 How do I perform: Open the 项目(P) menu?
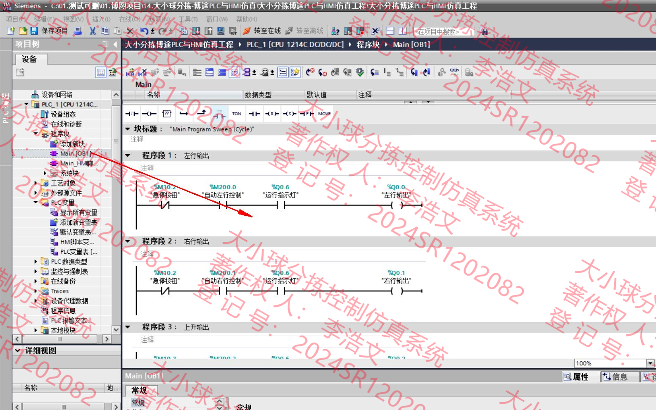15,19
